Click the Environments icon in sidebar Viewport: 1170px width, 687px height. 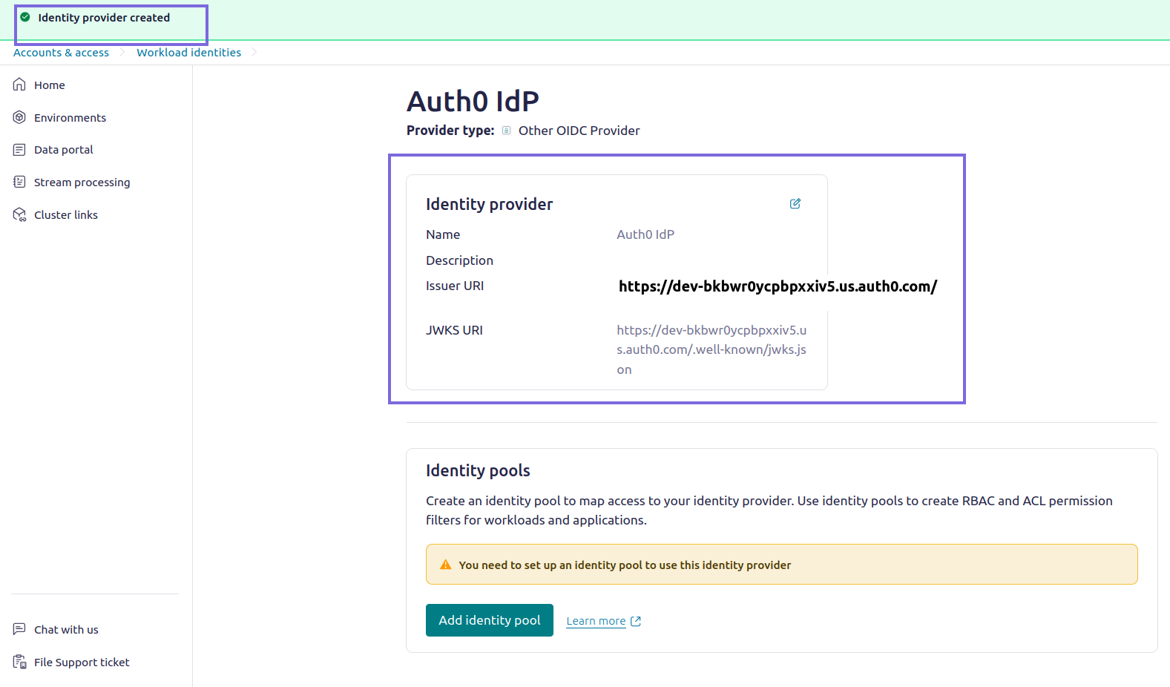pyautogui.click(x=20, y=117)
